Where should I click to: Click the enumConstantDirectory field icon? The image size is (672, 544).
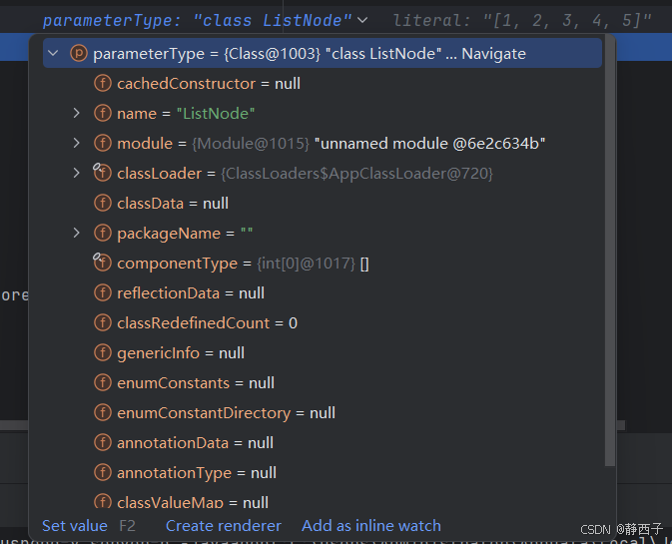pos(103,413)
